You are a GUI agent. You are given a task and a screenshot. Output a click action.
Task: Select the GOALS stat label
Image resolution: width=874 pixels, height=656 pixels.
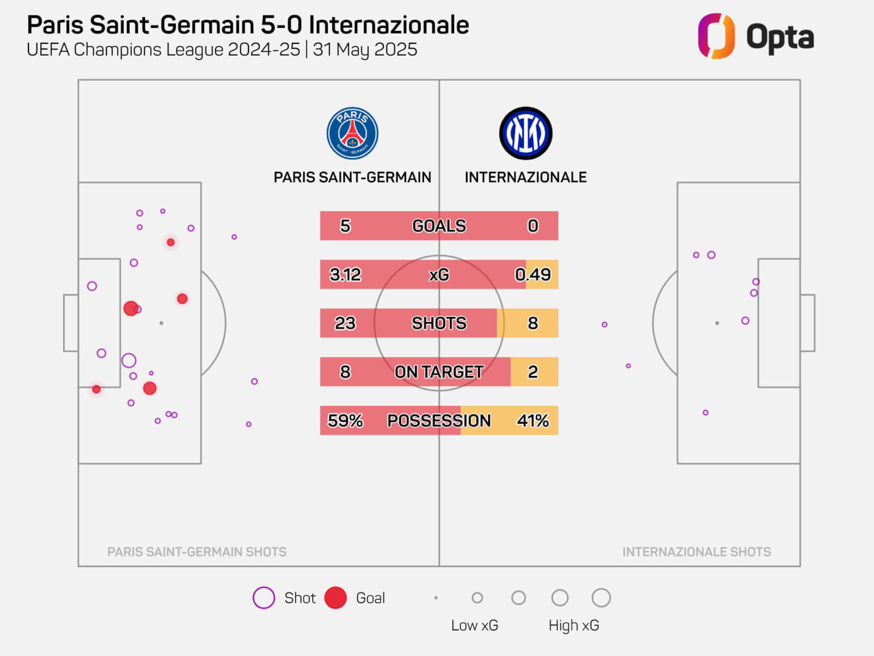point(439,226)
